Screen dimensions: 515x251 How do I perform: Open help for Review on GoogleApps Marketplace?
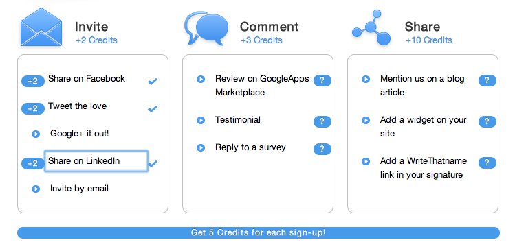click(322, 80)
